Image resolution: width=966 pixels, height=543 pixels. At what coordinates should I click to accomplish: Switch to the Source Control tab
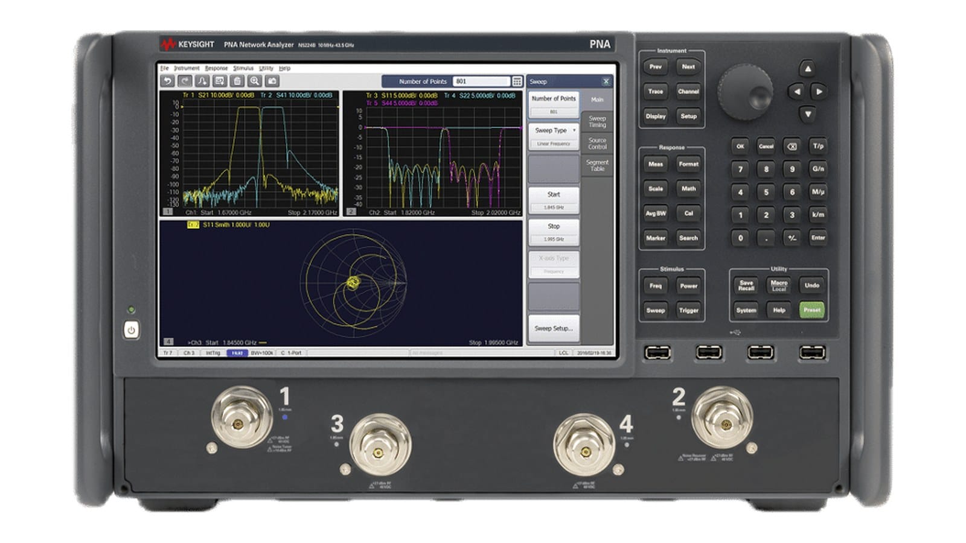[x=597, y=144]
